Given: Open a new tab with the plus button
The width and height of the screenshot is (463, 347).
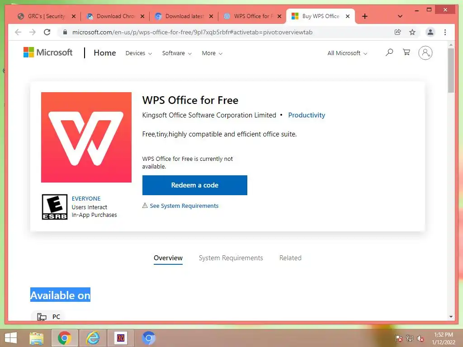Looking at the screenshot, I should (365, 16).
